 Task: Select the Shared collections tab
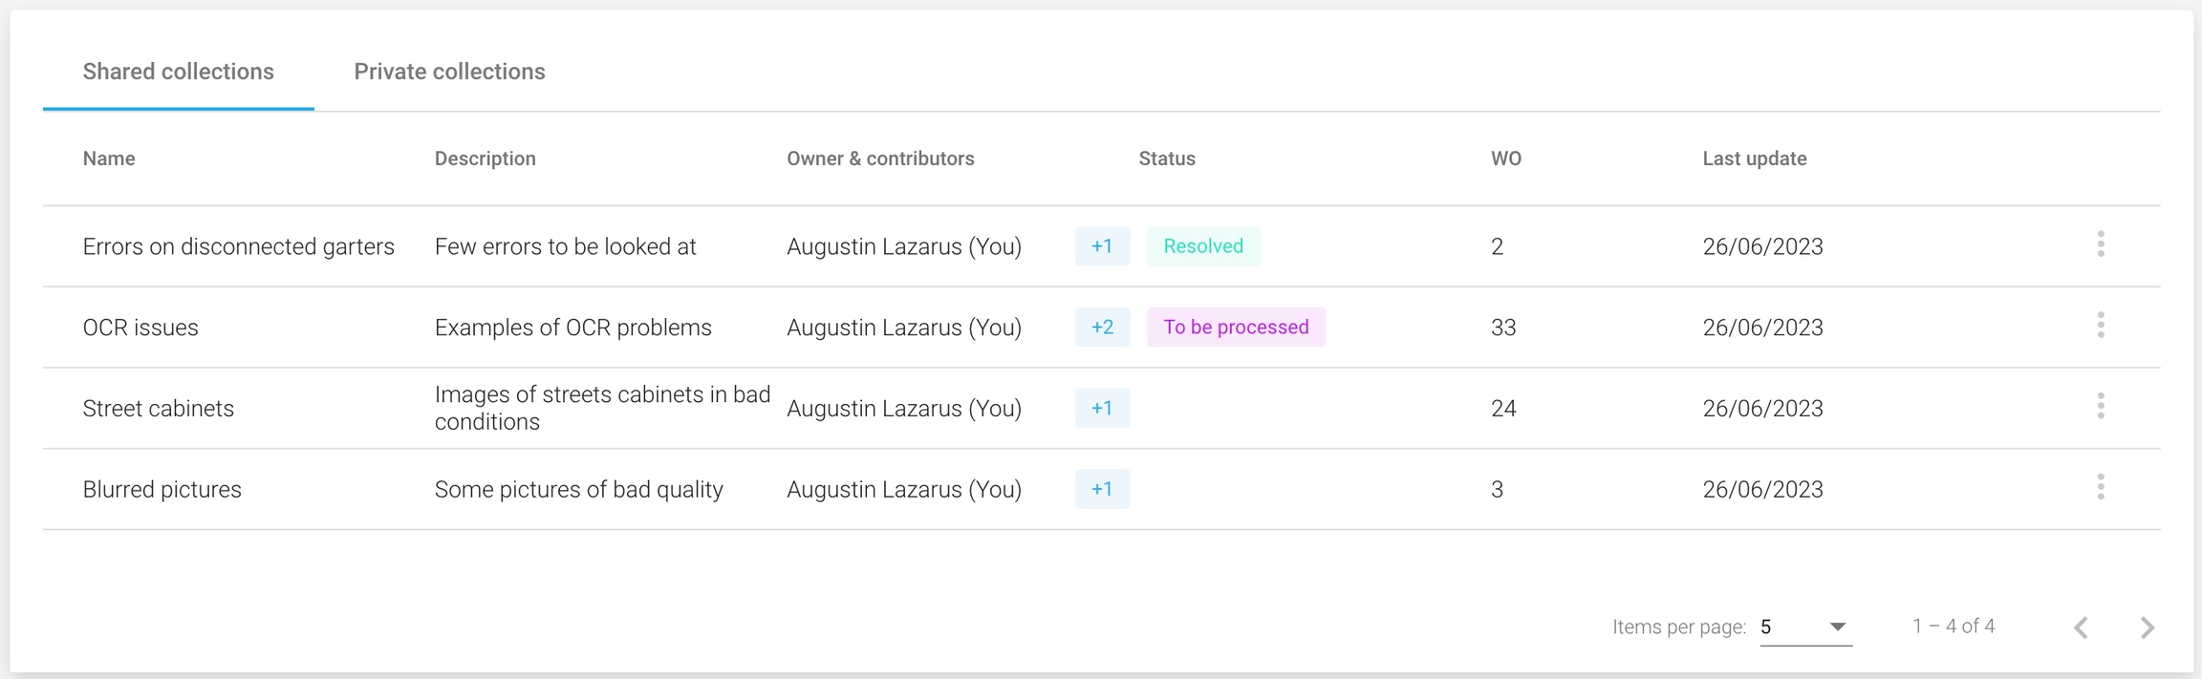pos(179,72)
